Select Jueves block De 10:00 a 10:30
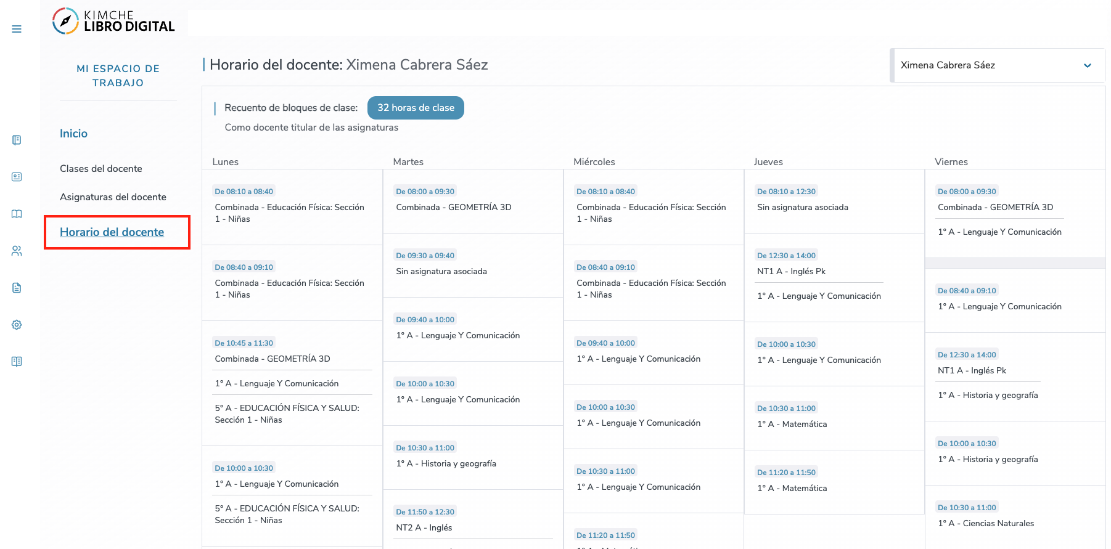 click(x=787, y=344)
